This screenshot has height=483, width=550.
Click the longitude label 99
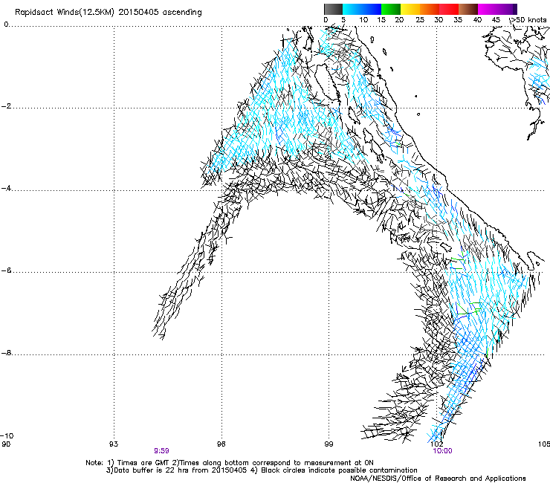tap(329, 444)
